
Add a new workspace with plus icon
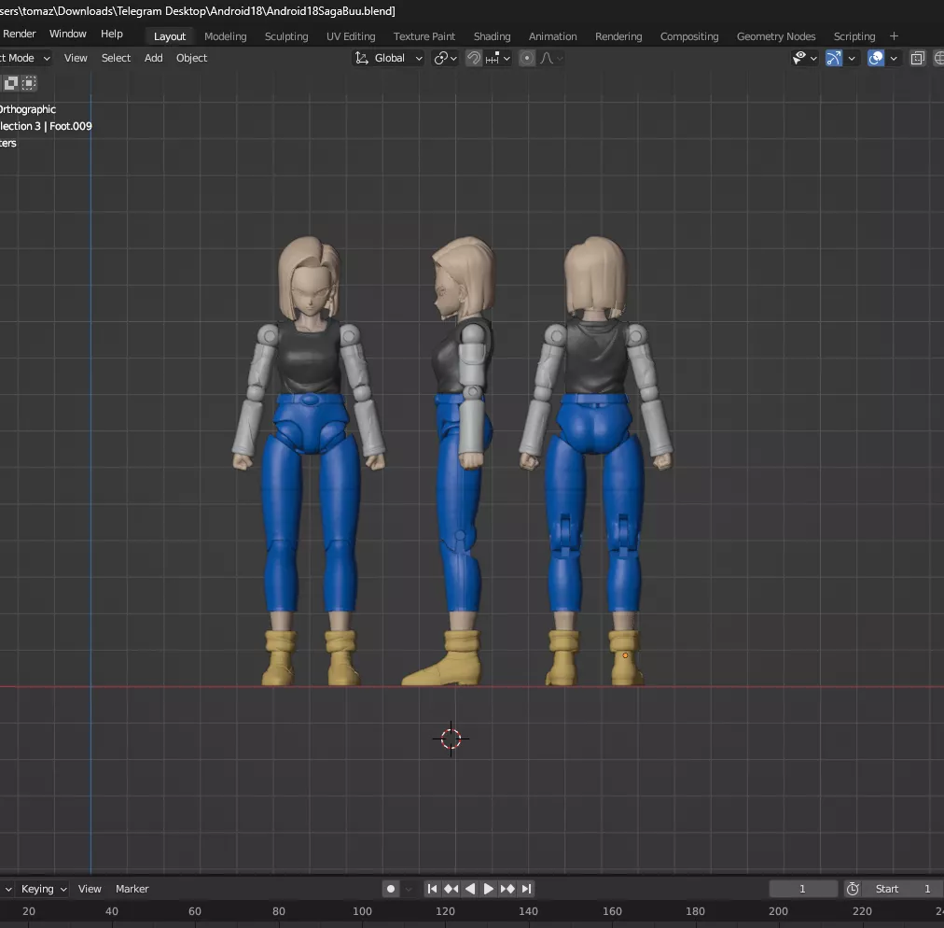pyautogui.click(x=894, y=36)
